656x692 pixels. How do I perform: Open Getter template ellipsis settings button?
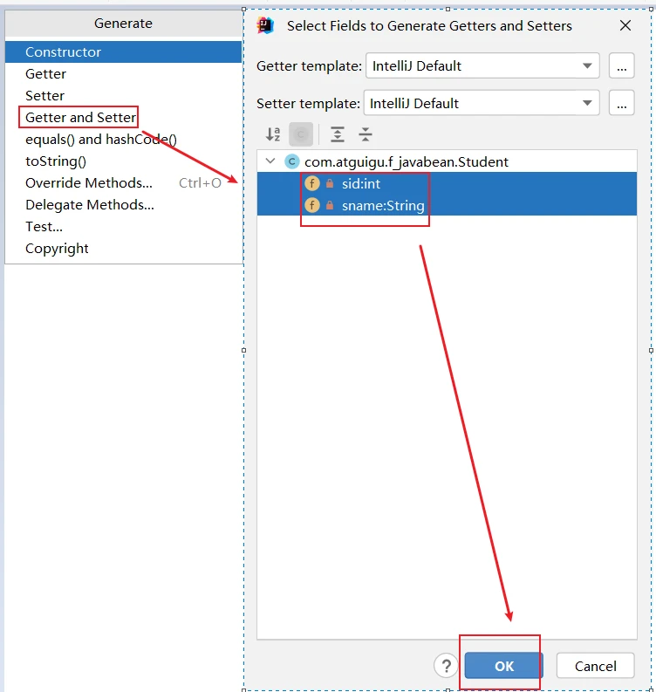click(x=622, y=65)
